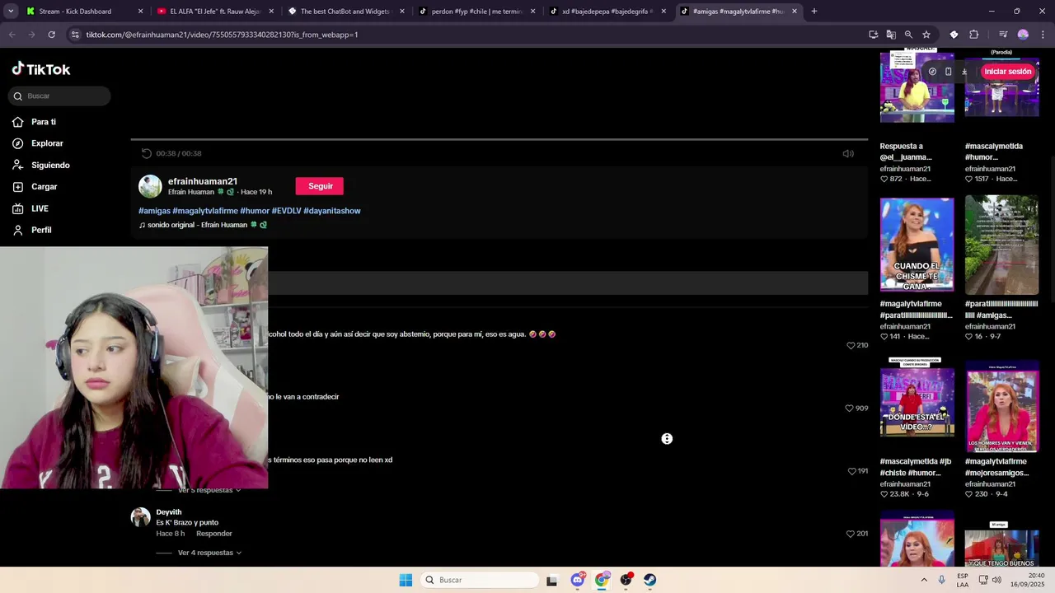
Task: Click the download app icon in header
Action: tap(964, 72)
